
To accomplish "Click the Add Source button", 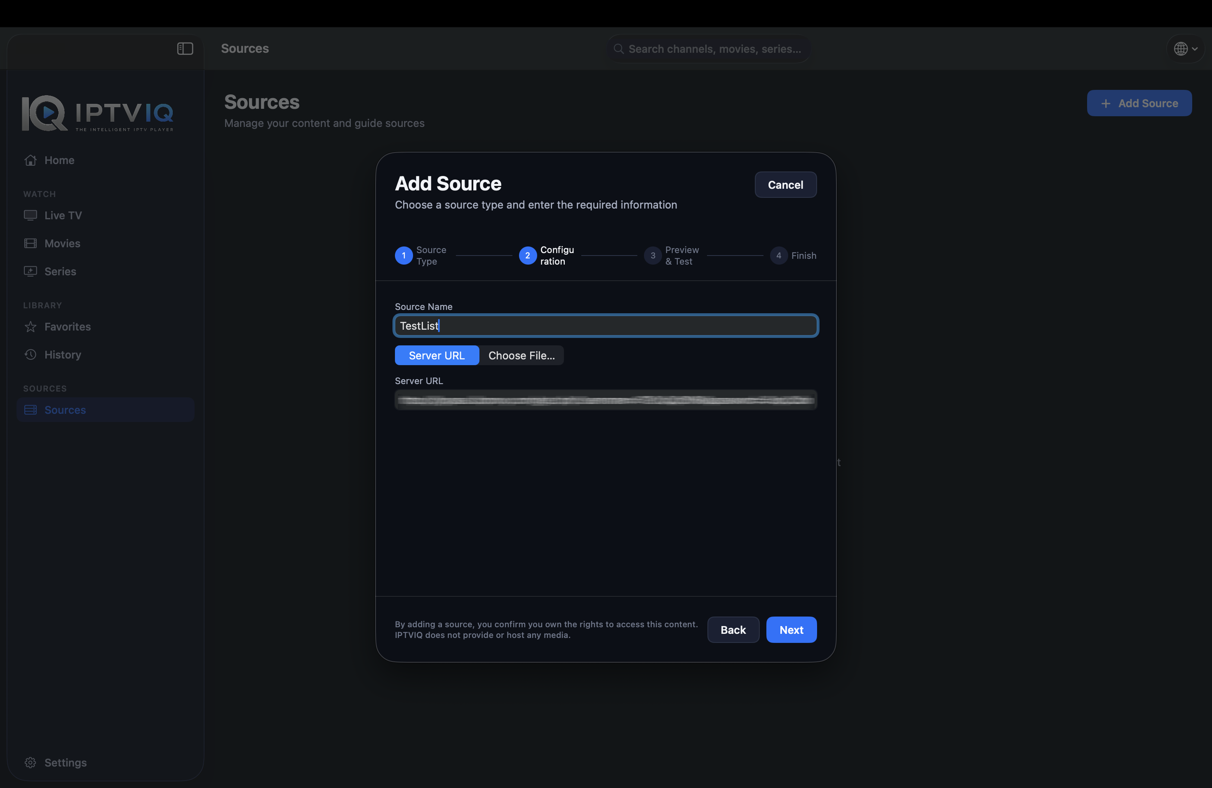I will 1139,103.
